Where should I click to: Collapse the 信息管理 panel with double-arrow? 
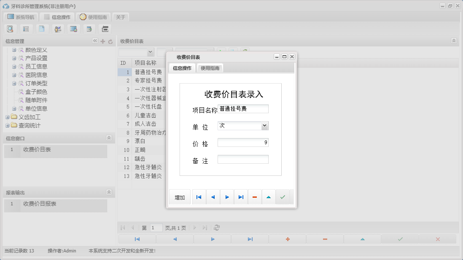click(x=95, y=41)
